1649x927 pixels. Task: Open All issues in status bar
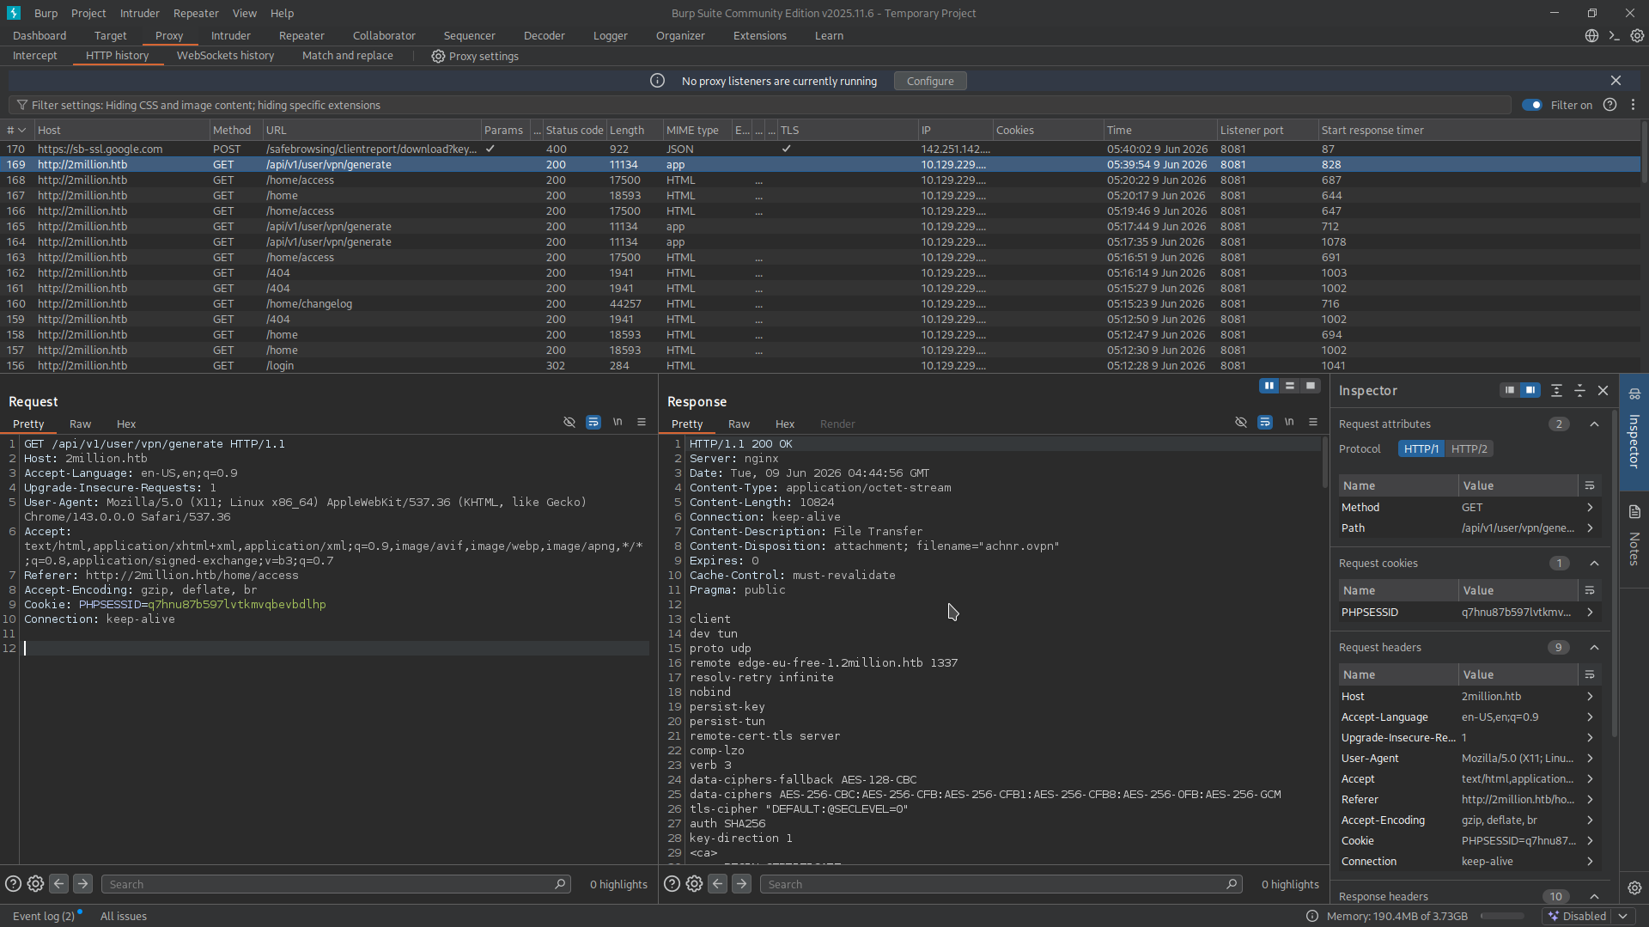(124, 916)
